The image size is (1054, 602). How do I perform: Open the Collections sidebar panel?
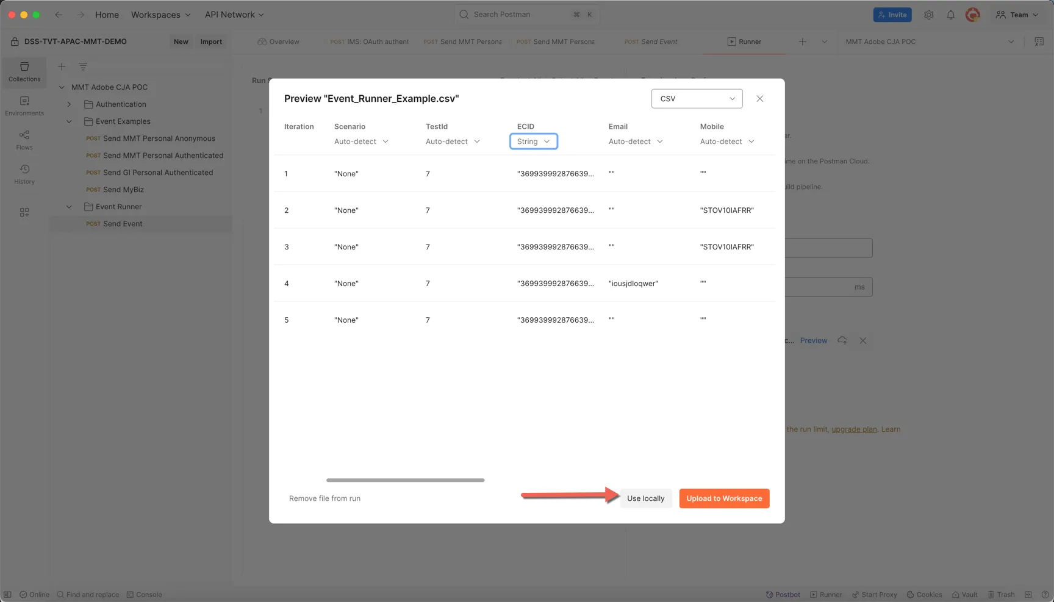24,72
